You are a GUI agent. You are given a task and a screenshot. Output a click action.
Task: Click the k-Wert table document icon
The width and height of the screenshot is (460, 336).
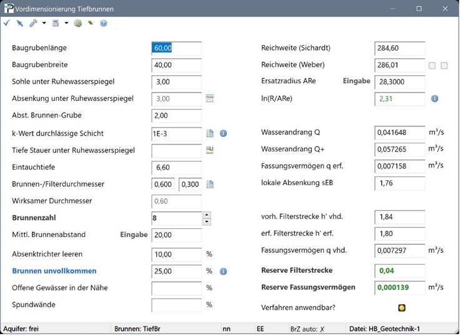click(211, 133)
